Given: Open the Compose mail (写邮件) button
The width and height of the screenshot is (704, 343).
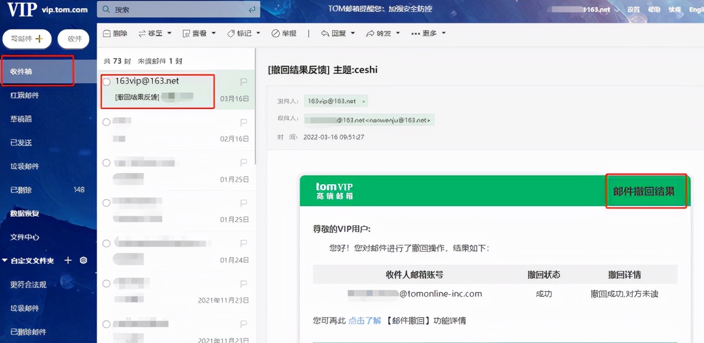Looking at the screenshot, I should point(27,38).
